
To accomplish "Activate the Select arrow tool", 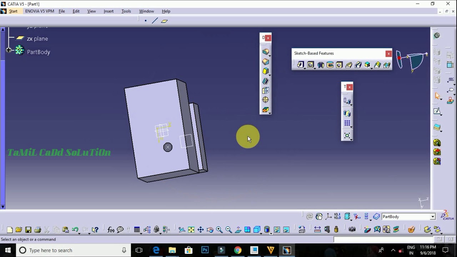I will click(x=437, y=96).
